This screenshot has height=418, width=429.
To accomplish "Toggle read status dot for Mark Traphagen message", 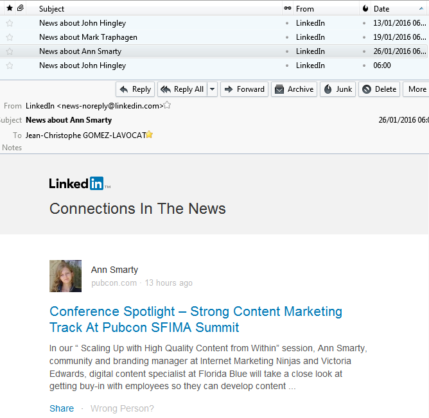I will 287,37.
